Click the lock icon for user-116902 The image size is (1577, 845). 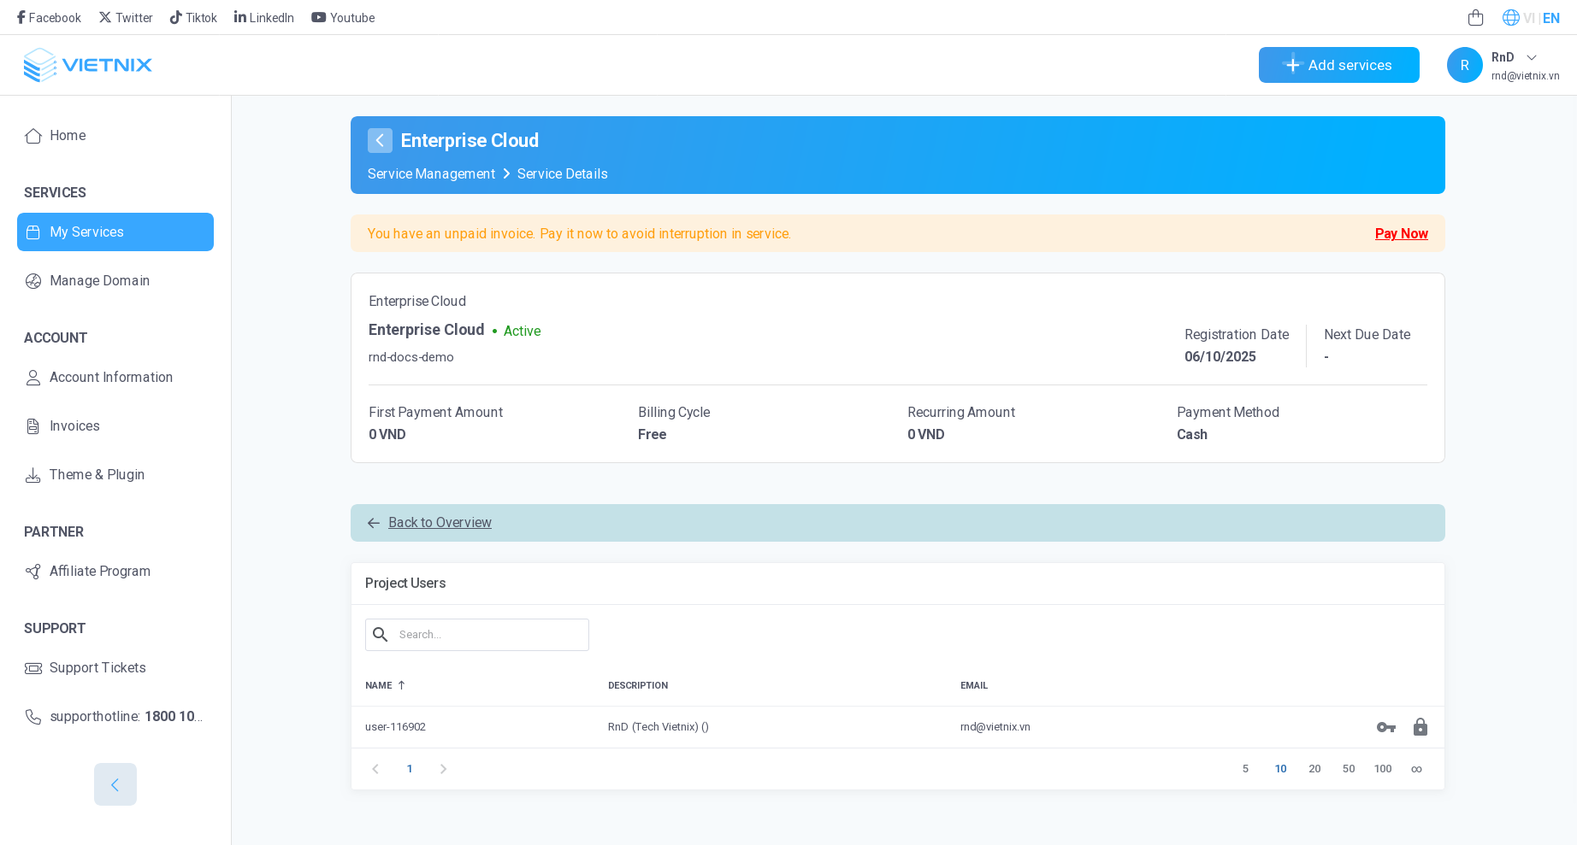pyautogui.click(x=1420, y=727)
